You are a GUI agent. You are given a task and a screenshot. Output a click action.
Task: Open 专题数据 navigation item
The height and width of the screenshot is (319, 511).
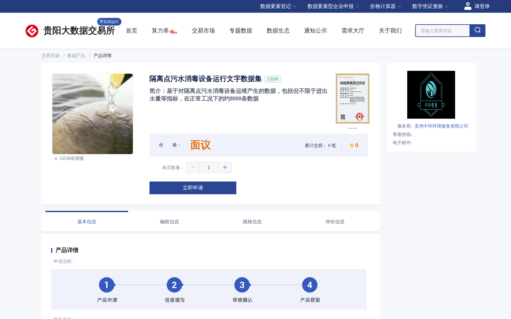(x=241, y=31)
